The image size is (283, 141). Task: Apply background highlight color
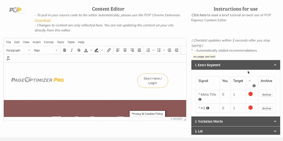tap(97, 50)
